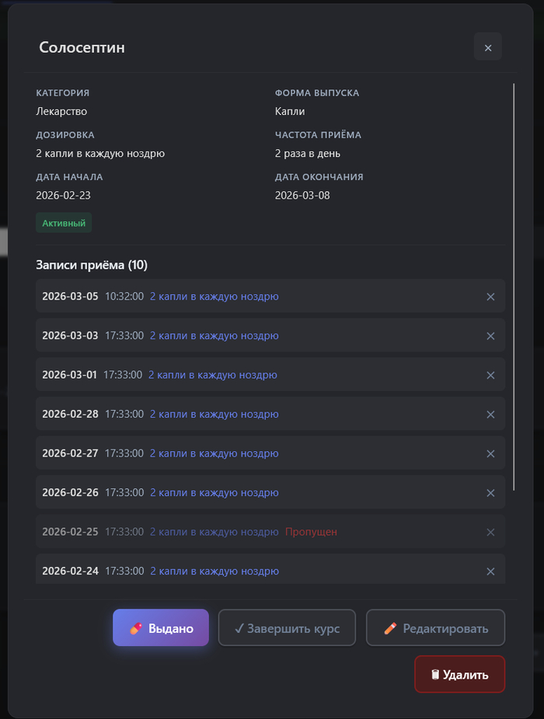Image resolution: width=544 pixels, height=719 pixels.
Task: Click dosage text in 2026-02-28 row
Action: click(x=214, y=415)
